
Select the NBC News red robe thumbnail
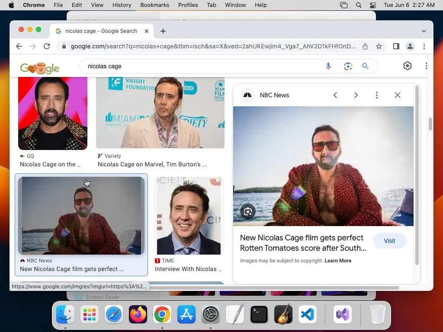click(81, 216)
